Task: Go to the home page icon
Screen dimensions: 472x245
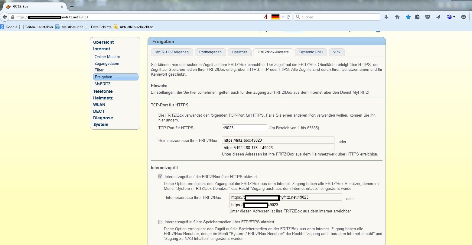Action: pyautogui.click(x=397, y=17)
